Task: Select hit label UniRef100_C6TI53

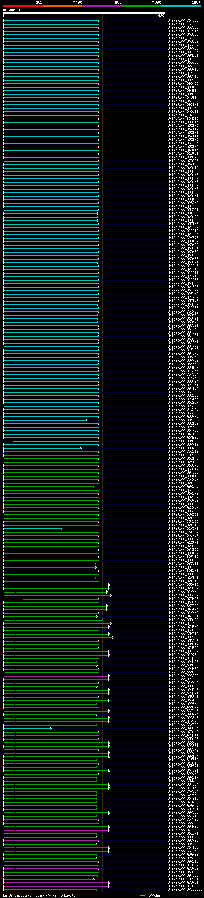Action: coord(183,847)
